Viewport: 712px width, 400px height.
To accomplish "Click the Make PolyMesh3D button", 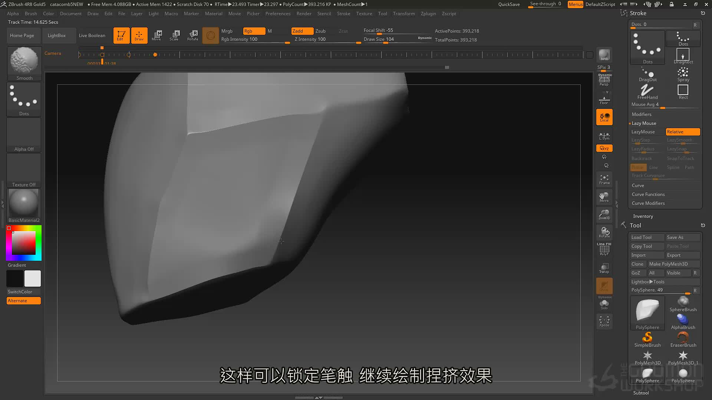I will tap(674, 264).
